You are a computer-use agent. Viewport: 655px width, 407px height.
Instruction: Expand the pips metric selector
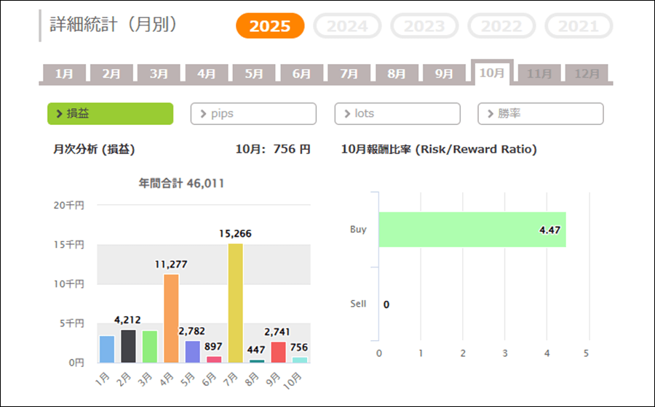tap(253, 114)
